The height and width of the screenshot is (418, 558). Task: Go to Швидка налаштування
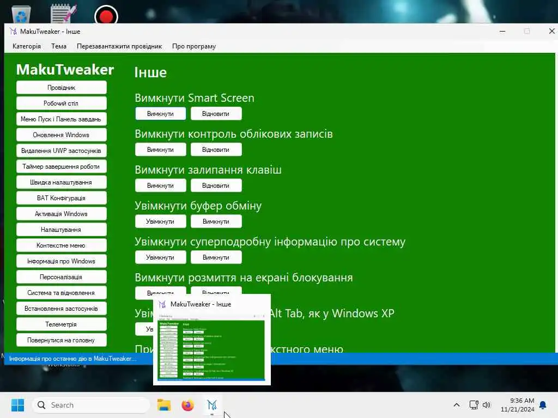tap(61, 182)
